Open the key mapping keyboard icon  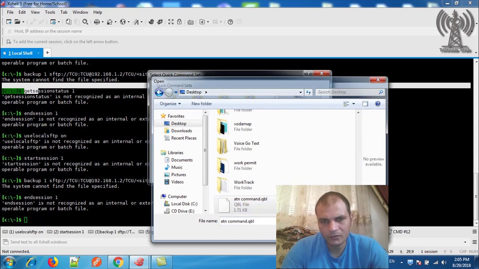click(x=190, y=22)
